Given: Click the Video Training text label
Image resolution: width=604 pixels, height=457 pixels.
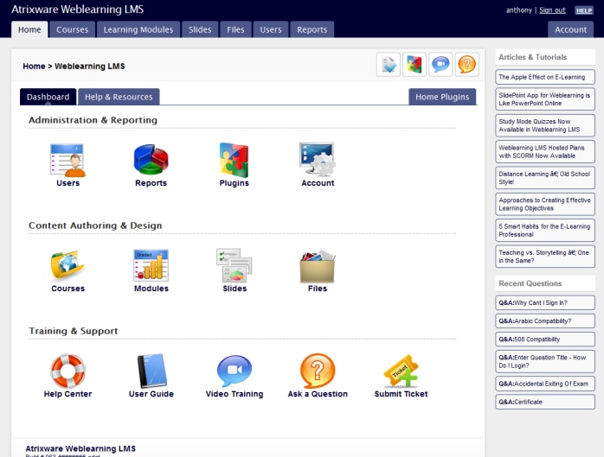Looking at the screenshot, I should pos(235,394).
